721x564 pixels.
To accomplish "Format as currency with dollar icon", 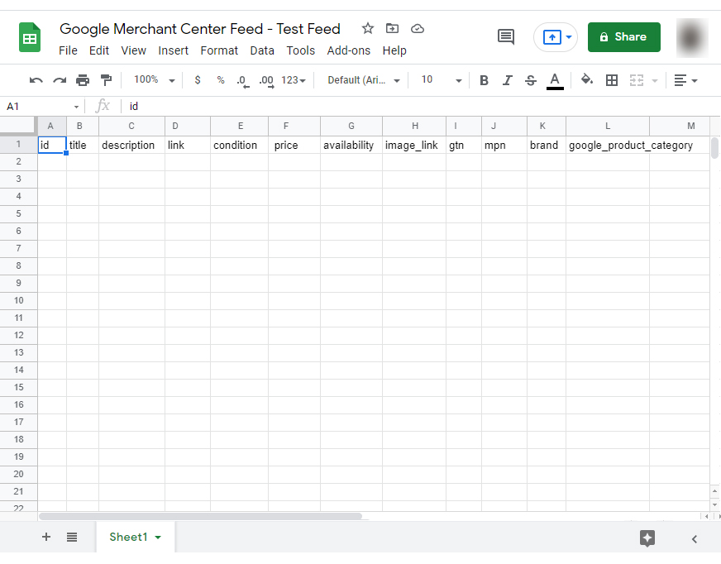I will 198,80.
